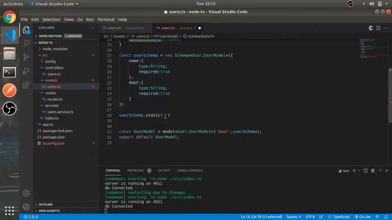The height and width of the screenshot is (220, 392).
Task: Open the Manage gear icon
Action: coord(26,207)
